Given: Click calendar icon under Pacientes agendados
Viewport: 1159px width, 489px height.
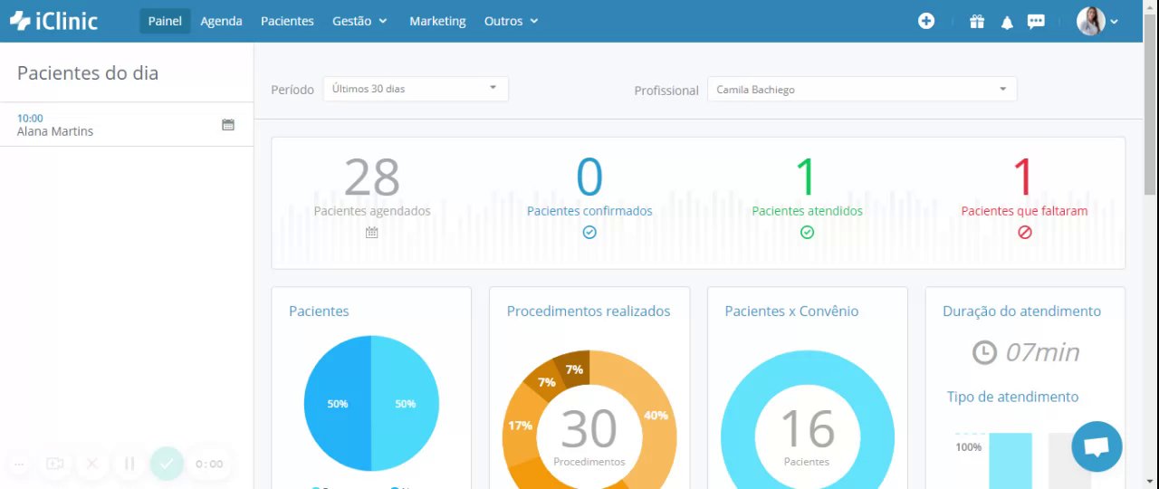Looking at the screenshot, I should coord(372,233).
